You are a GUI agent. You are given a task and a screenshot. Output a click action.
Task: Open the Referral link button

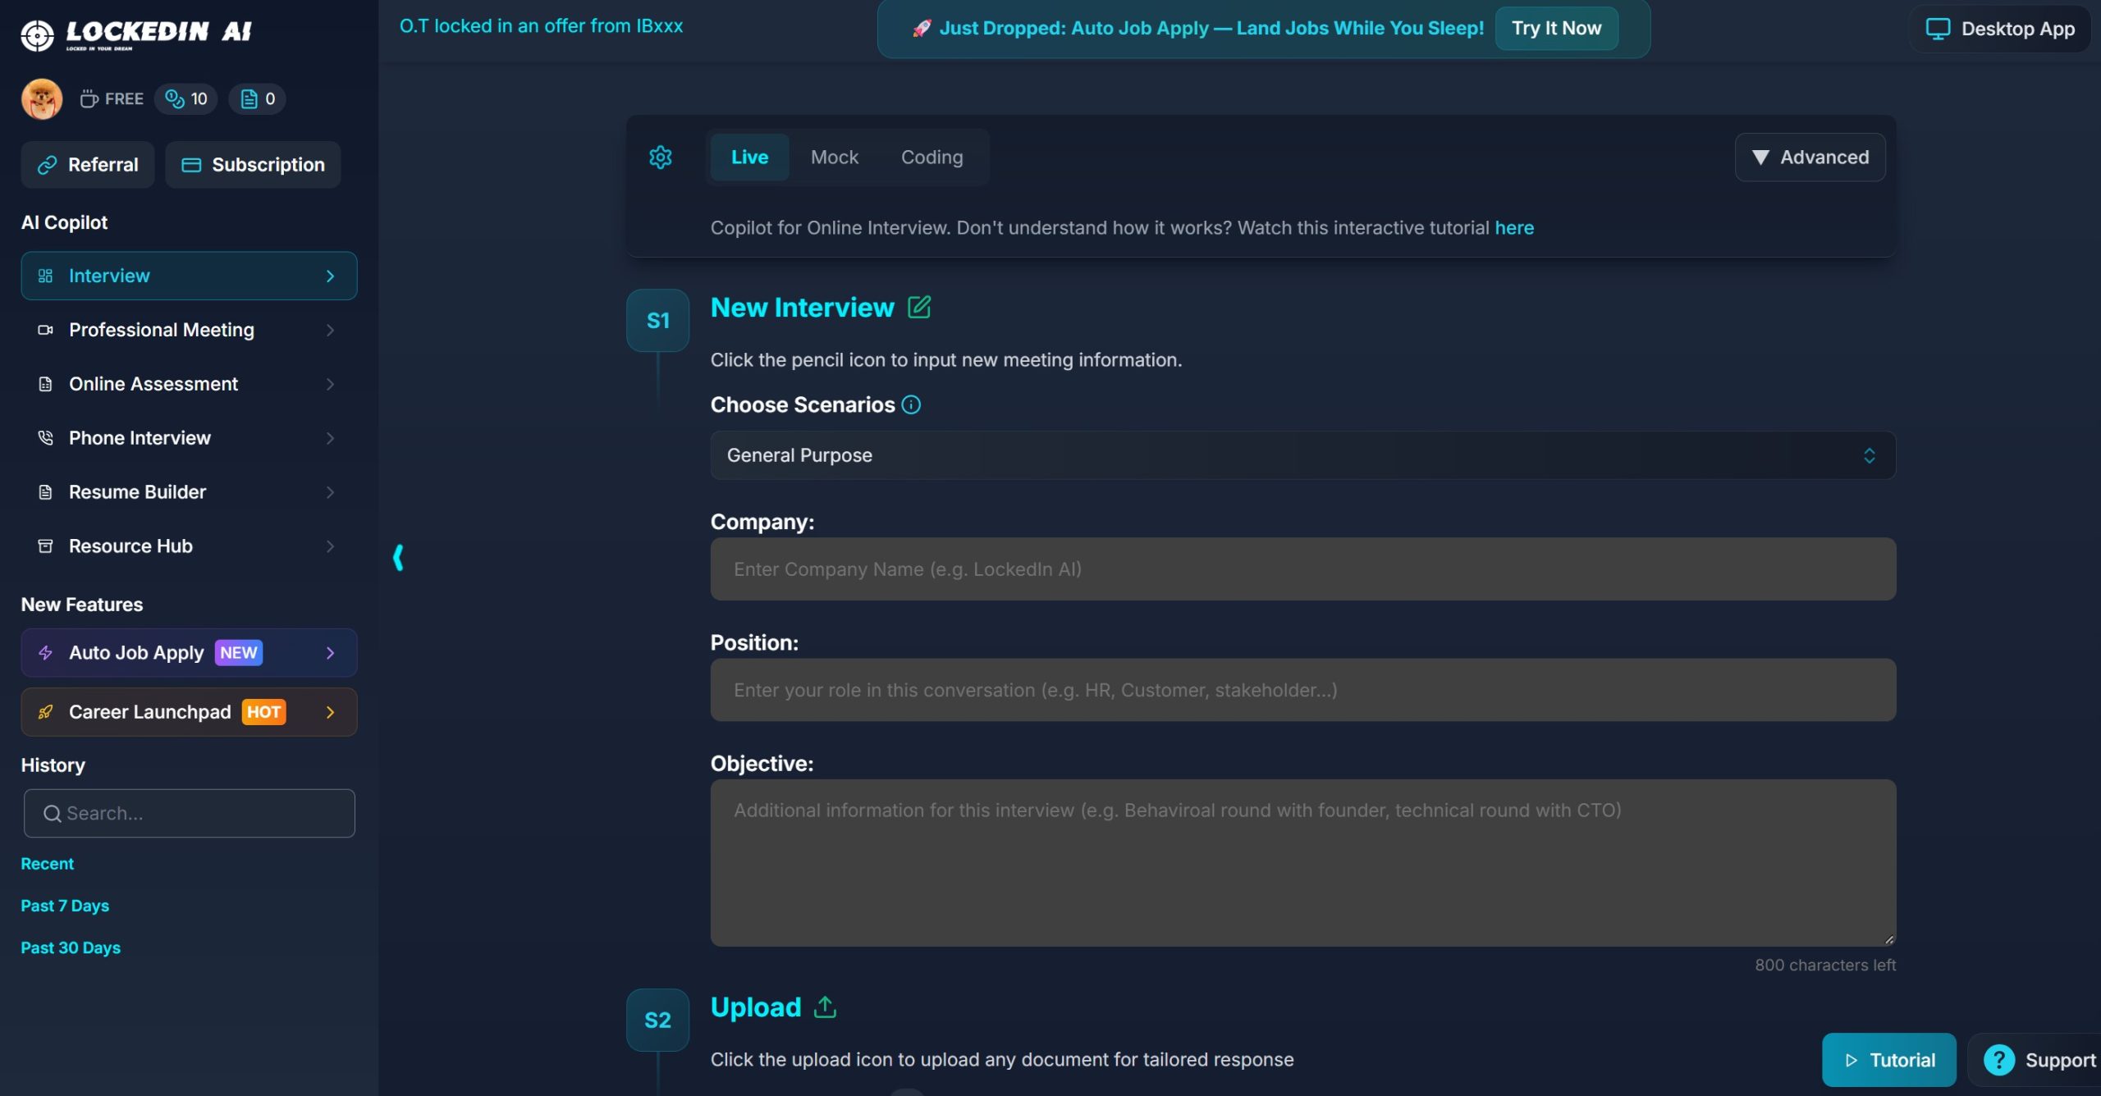pyautogui.click(x=88, y=165)
